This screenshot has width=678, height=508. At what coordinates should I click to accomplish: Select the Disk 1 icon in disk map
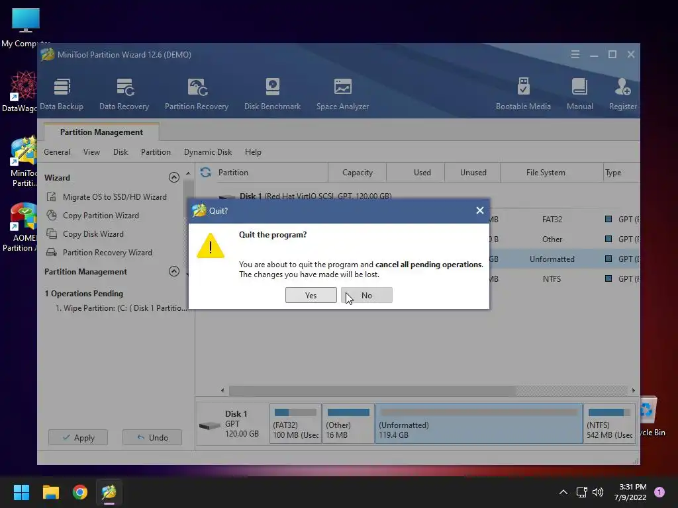[x=210, y=425]
